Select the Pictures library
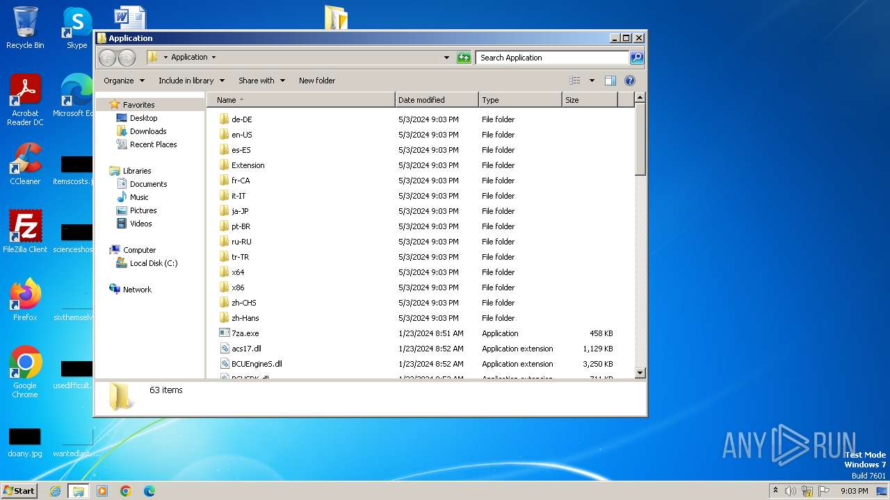Image resolution: width=890 pixels, height=500 pixels. click(x=143, y=210)
